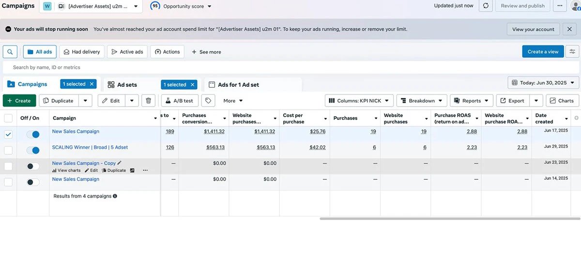Image resolution: width=581 pixels, height=254 pixels.
Task: Click the three-dot more options in header
Action: [x=560, y=6]
